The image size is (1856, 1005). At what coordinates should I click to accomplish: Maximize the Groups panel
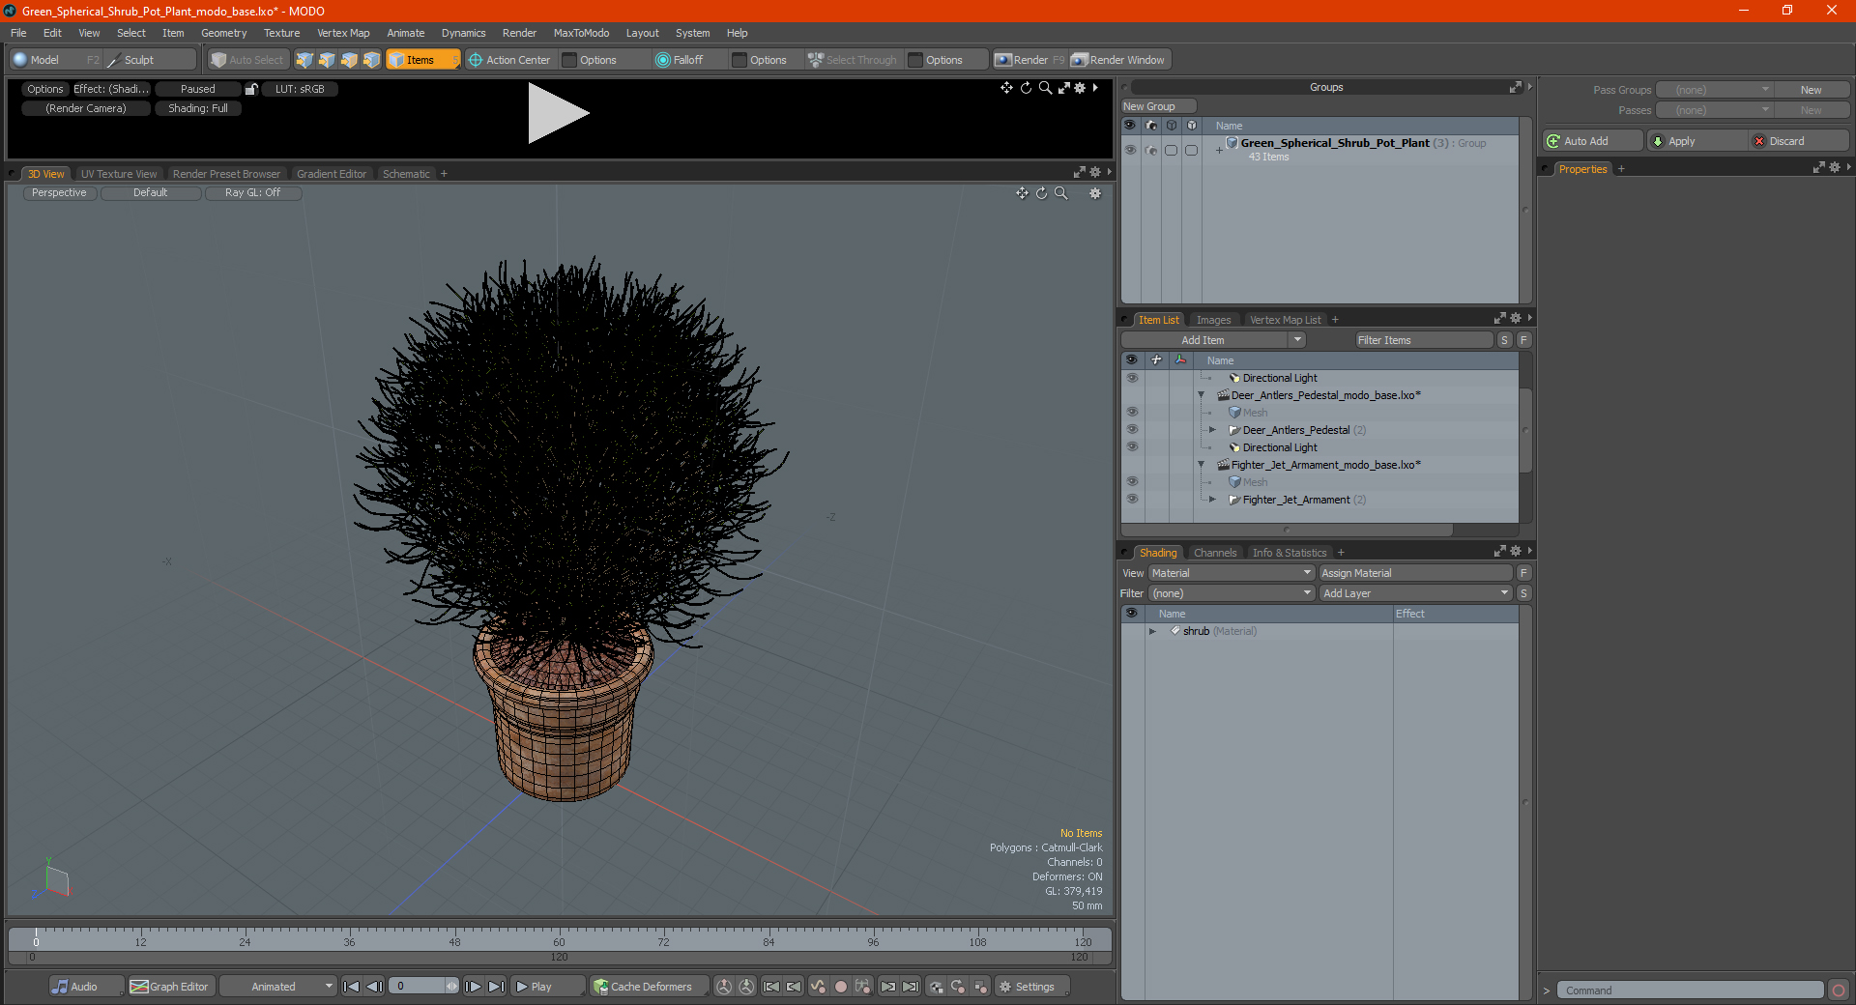(1515, 87)
